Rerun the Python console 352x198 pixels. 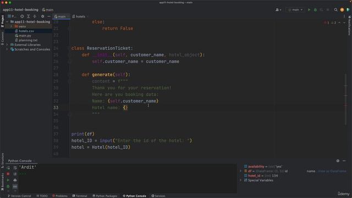(x=8, y=168)
